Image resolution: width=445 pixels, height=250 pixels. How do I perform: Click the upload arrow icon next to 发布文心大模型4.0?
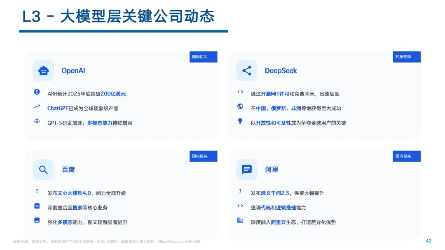click(x=37, y=191)
